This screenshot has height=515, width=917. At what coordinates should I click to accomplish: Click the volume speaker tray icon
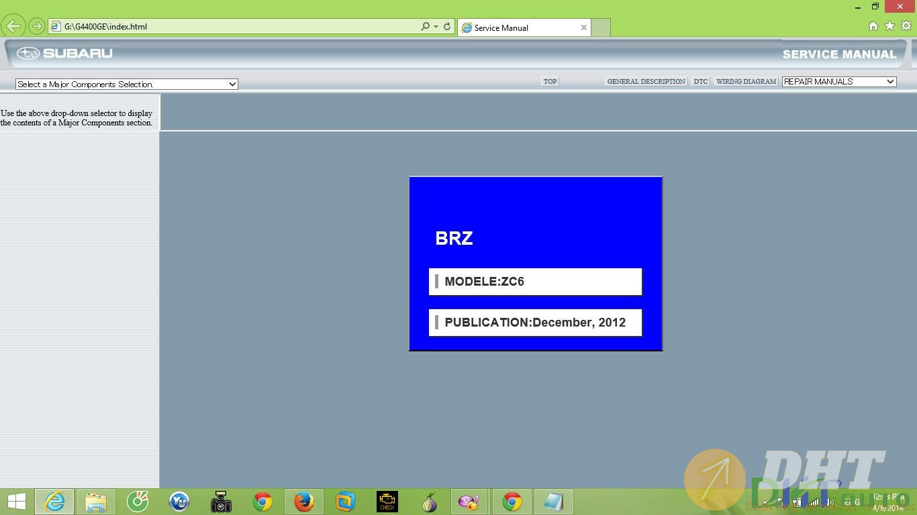click(x=830, y=502)
